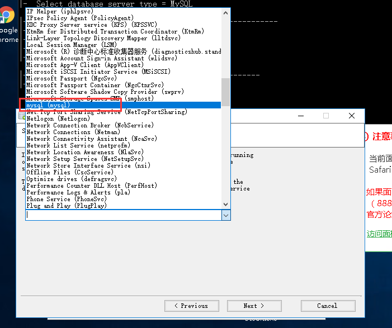This screenshot has width=392, height=328.
Task: Proceed with the Next button
Action: pyautogui.click(x=254, y=306)
